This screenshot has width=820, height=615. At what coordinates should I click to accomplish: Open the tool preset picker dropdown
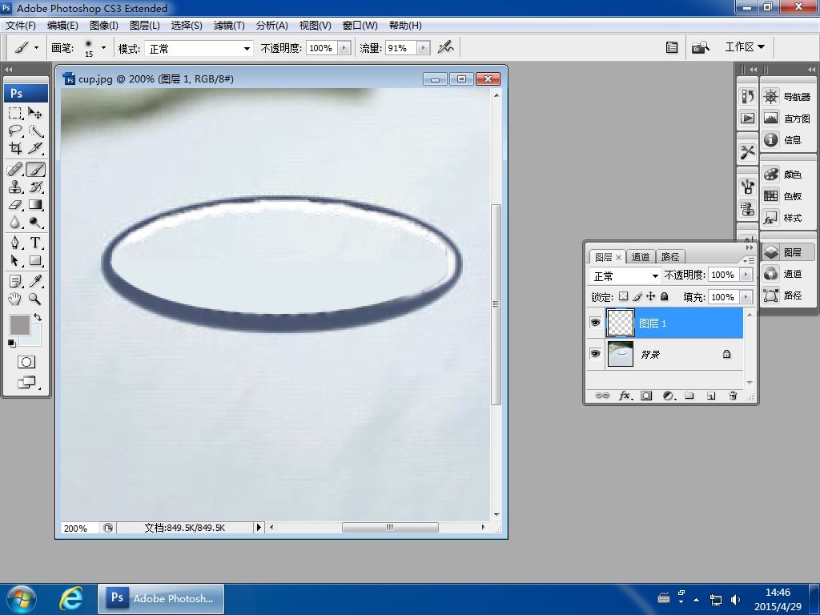pyautogui.click(x=36, y=47)
